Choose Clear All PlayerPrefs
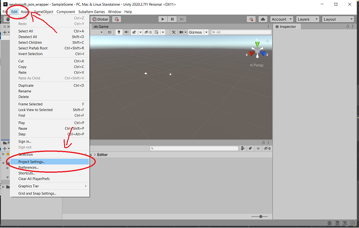Image resolution: width=359 pixels, height=228 pixels. click(50, 179)
